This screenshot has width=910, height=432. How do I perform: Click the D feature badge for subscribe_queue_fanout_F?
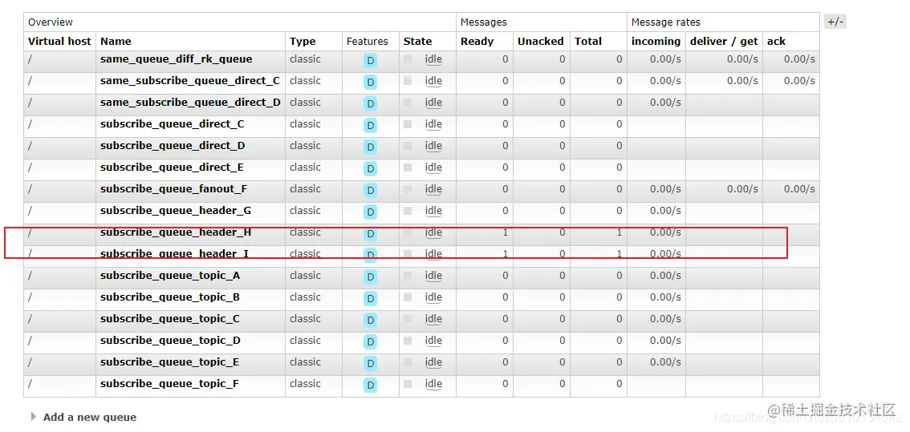[x=370, y=191]
